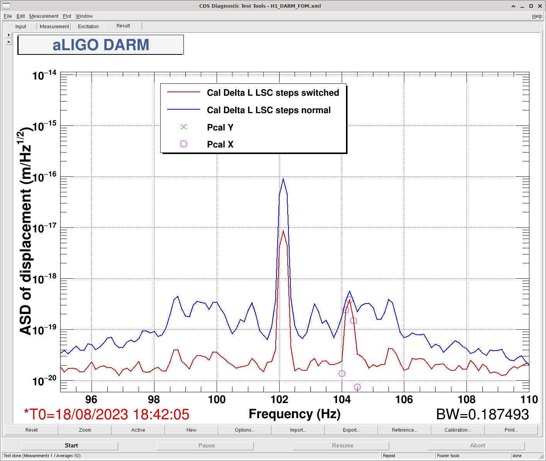Open the Help menu
Screen dimensions: 546x461
point(537,16)
